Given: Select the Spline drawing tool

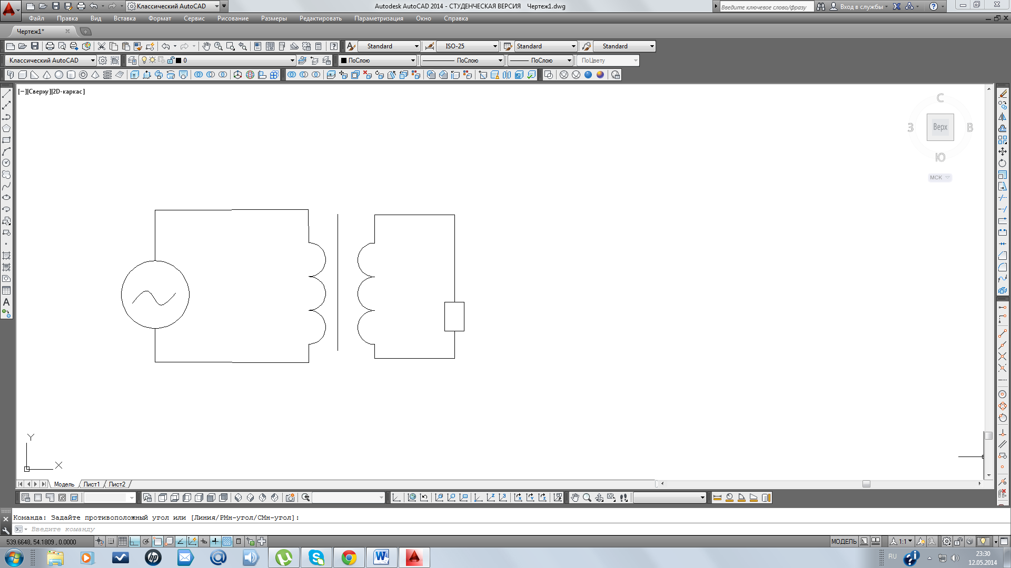Looking at the screenshot, I should point(6,186).
